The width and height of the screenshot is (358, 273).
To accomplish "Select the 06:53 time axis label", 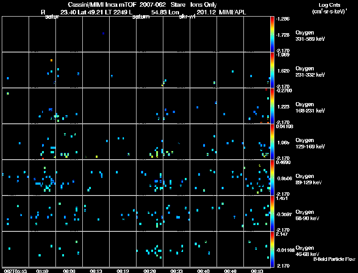I will pos(257,271).
